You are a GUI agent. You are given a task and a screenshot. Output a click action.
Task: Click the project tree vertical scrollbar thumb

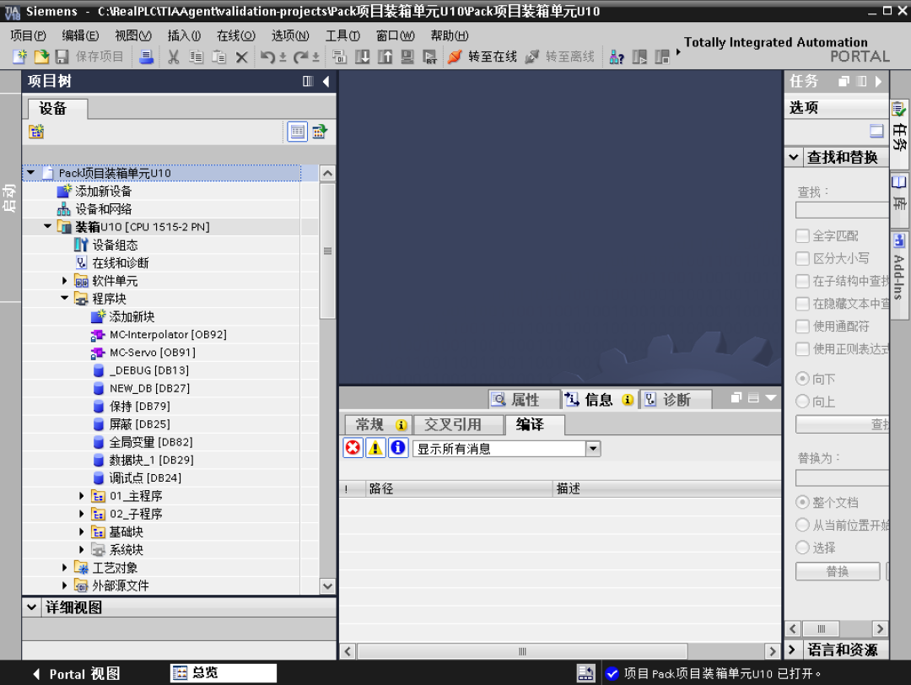pos(327,251)
